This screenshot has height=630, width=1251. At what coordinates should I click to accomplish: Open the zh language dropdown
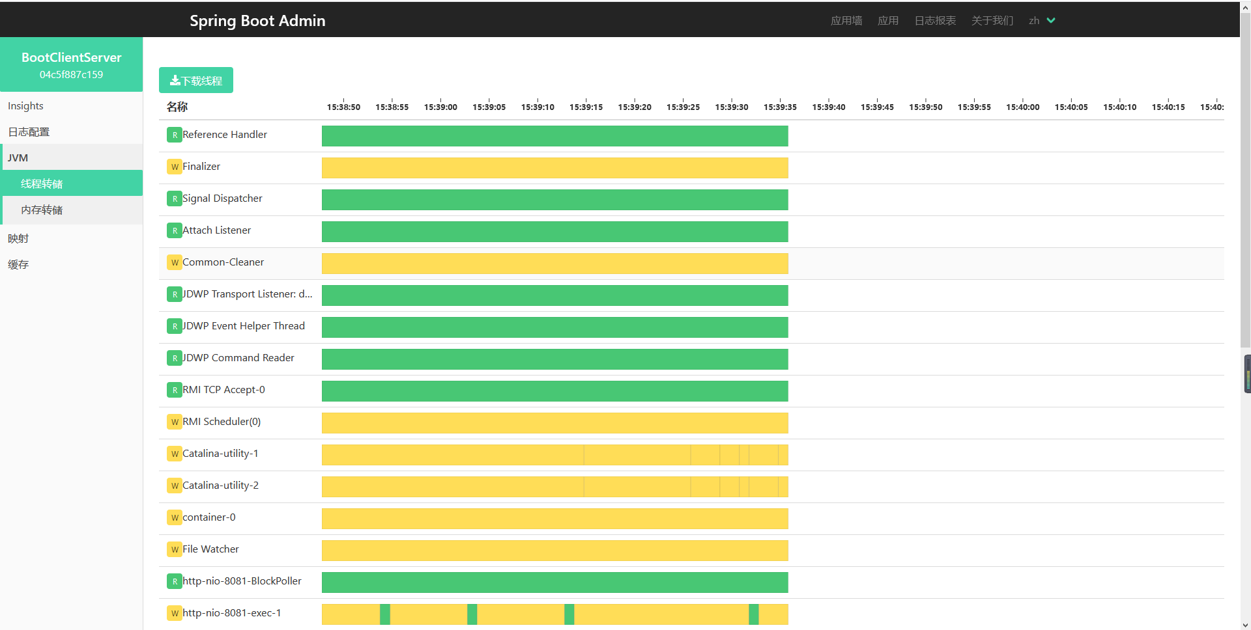(1041, 21)
